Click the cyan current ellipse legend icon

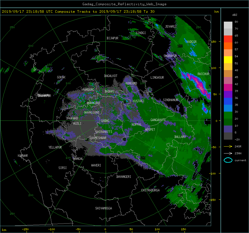pos(228,160)
